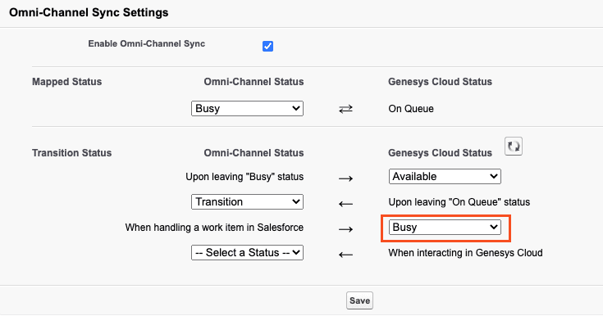Screen dimensions: 603x316
Task: Uncheck Enable Omni-Channel Sync checkbox
Action: pyautogui.click(x=267, y=46)
